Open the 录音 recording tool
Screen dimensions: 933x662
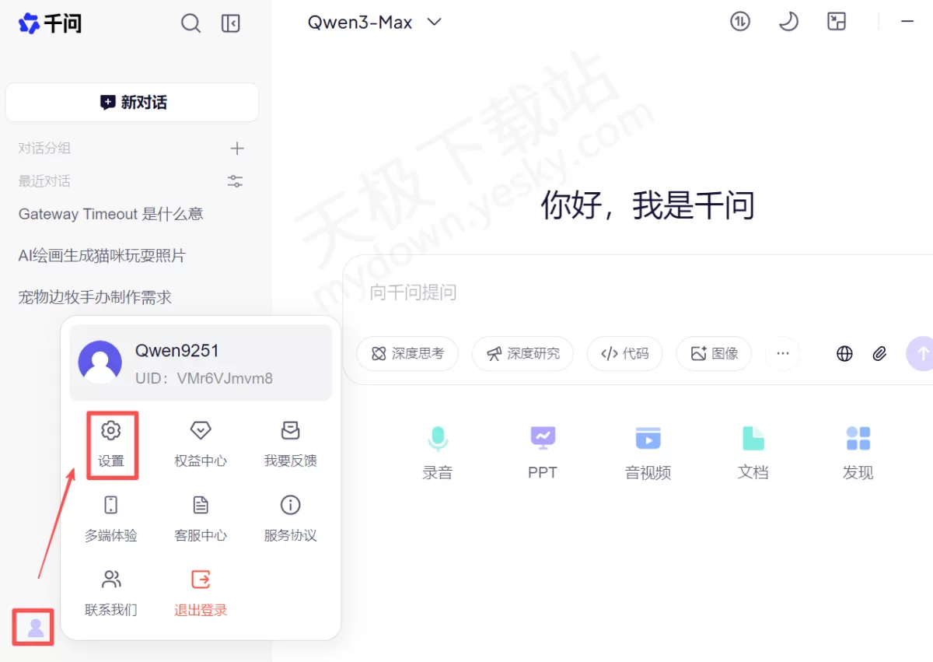(437, 452)
